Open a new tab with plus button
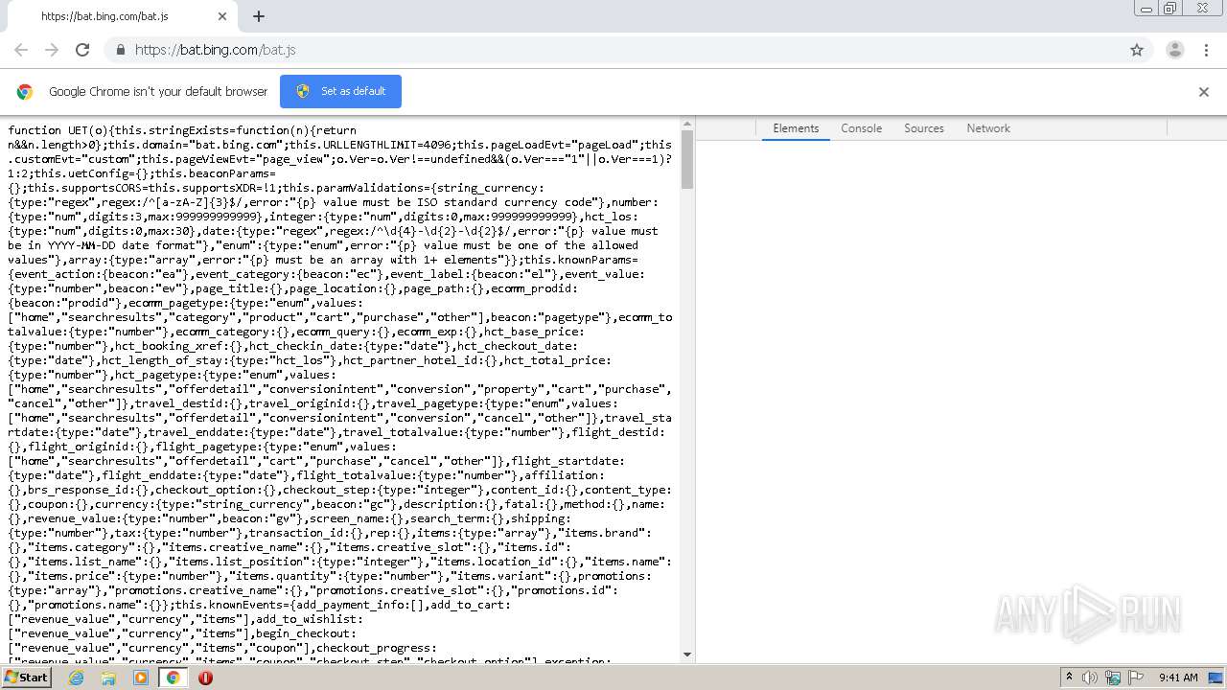1227x690 pixels. pos(259,16)
